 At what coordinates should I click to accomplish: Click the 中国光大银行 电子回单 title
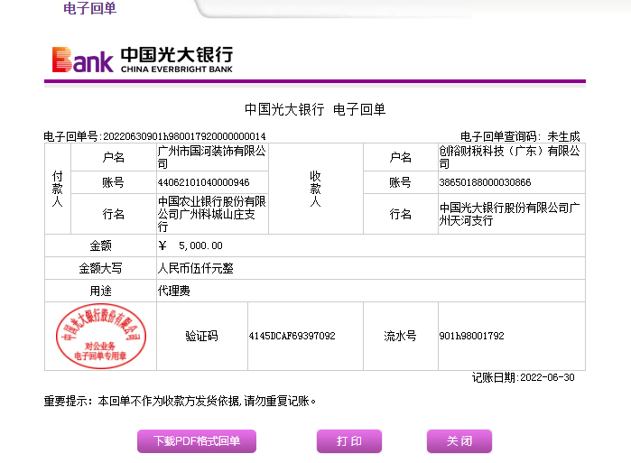click(315, 109)
